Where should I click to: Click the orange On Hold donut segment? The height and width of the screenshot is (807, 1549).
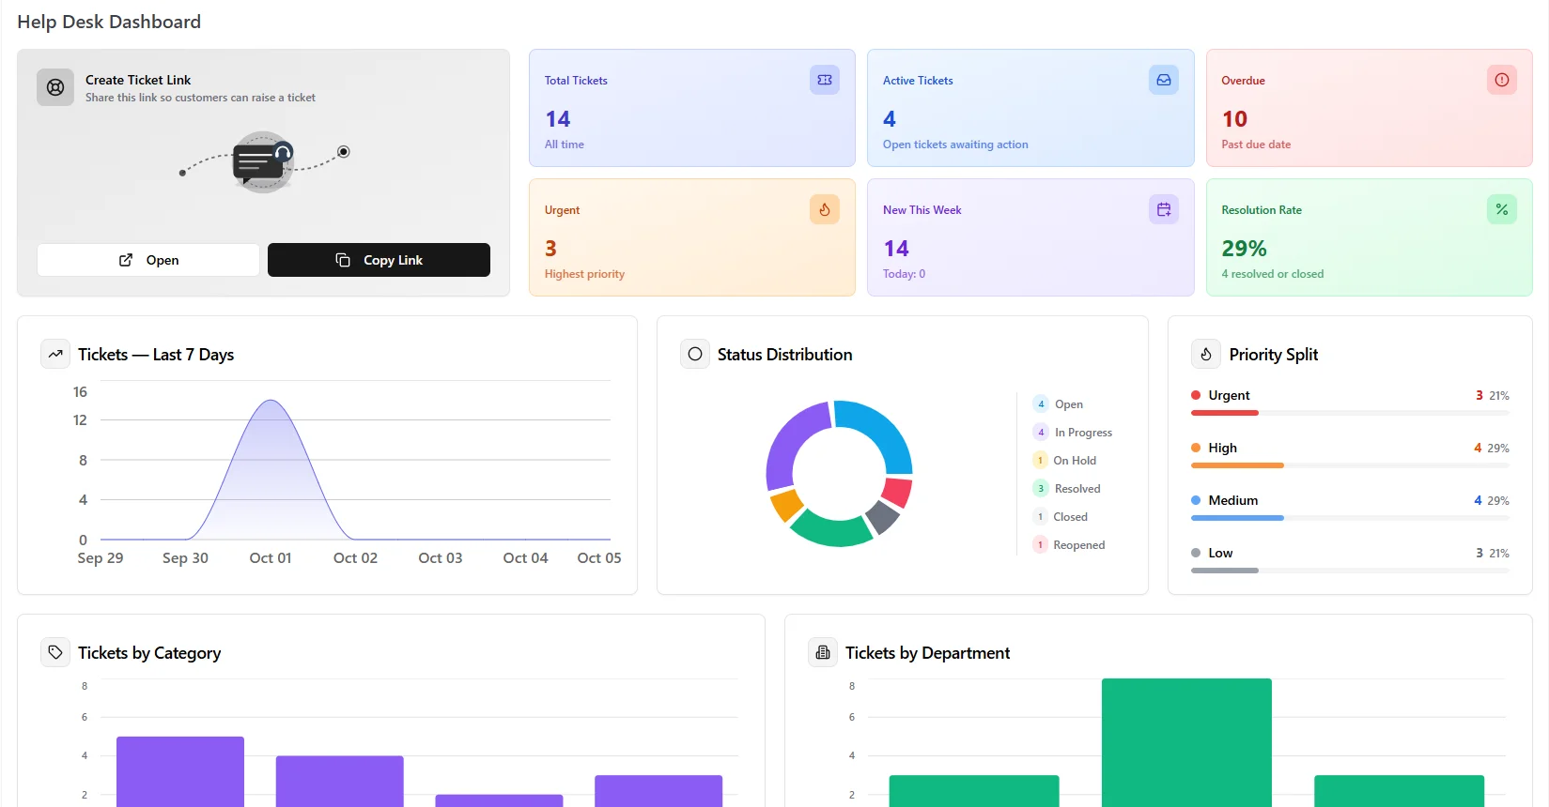coord(785,505)
